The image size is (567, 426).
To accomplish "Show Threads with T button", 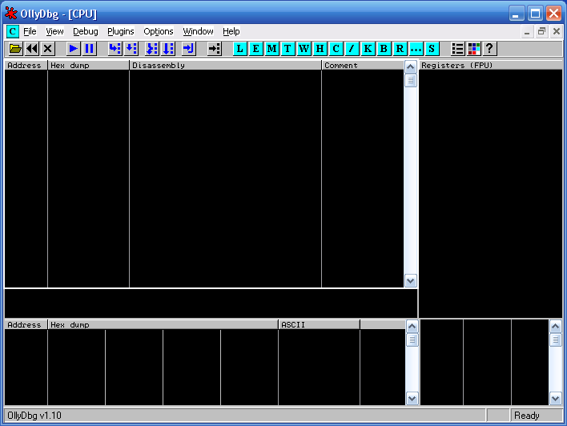I will (288, 49).
